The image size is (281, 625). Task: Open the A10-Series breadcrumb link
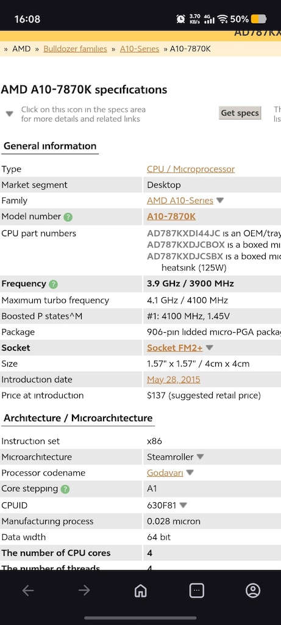tap(140, 49)
